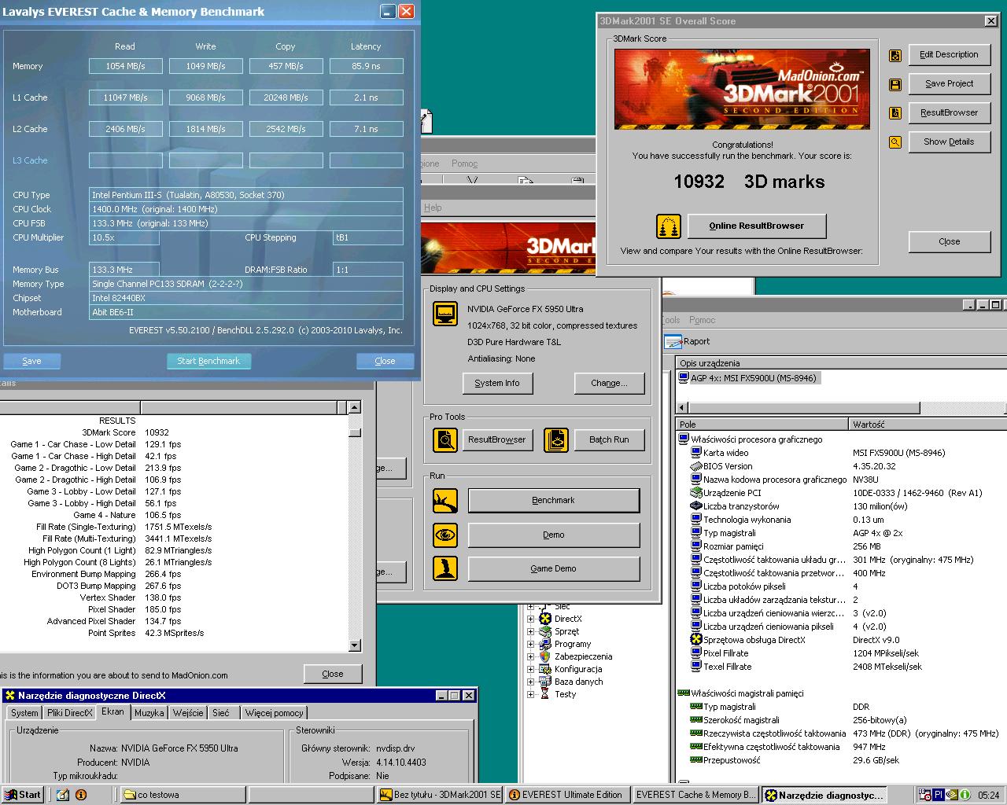This screenshot has width=1007, height=805.
Task: Click the icon left of Batch Run
Action: (556, 439)
